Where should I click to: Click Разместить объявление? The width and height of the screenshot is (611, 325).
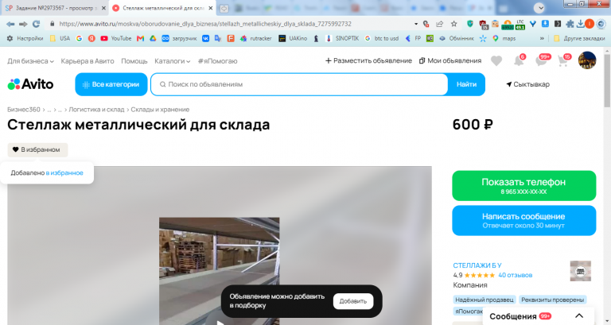368,60
